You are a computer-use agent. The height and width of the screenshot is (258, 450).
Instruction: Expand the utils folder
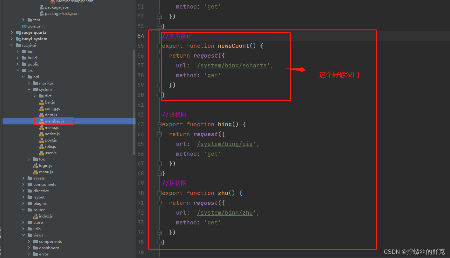click(23, 229)
